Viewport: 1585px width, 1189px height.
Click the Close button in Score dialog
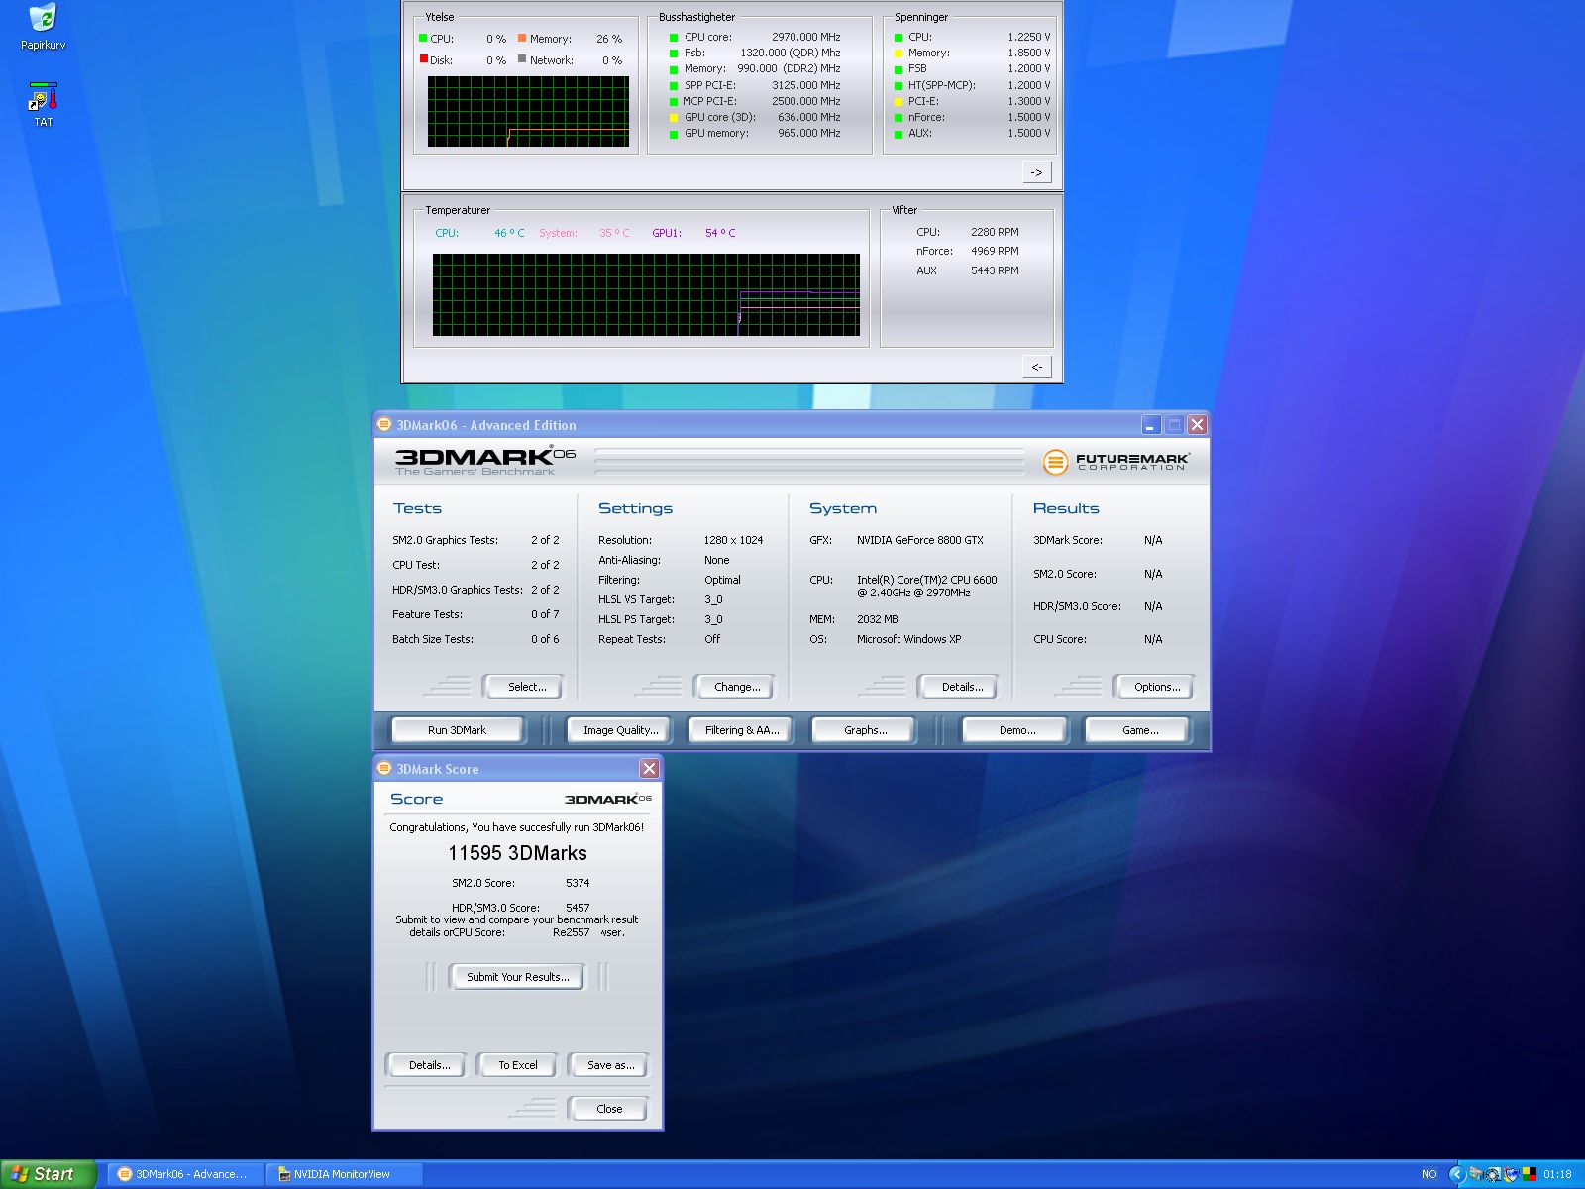click(x=609, y=1109)
